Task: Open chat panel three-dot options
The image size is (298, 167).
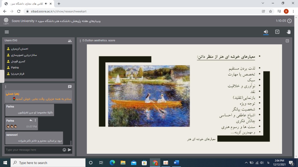Action: (x=6, y=87)
